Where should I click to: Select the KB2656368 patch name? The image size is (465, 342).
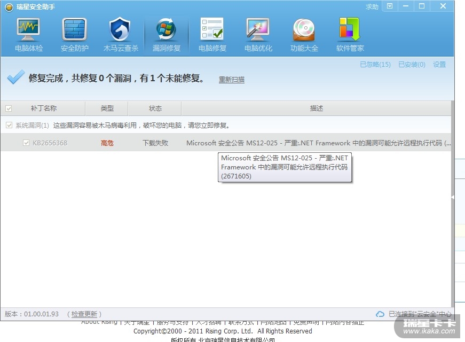[x=50, y=143]
